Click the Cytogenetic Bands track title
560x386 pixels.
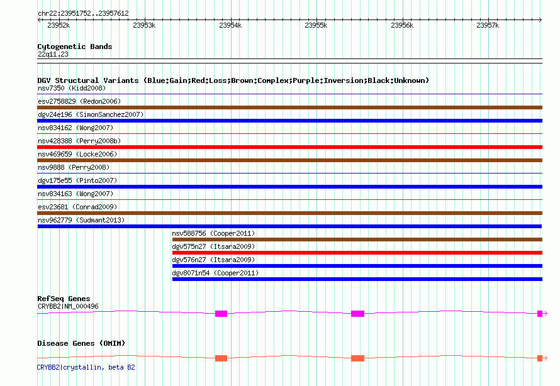(x=75, y=47)
